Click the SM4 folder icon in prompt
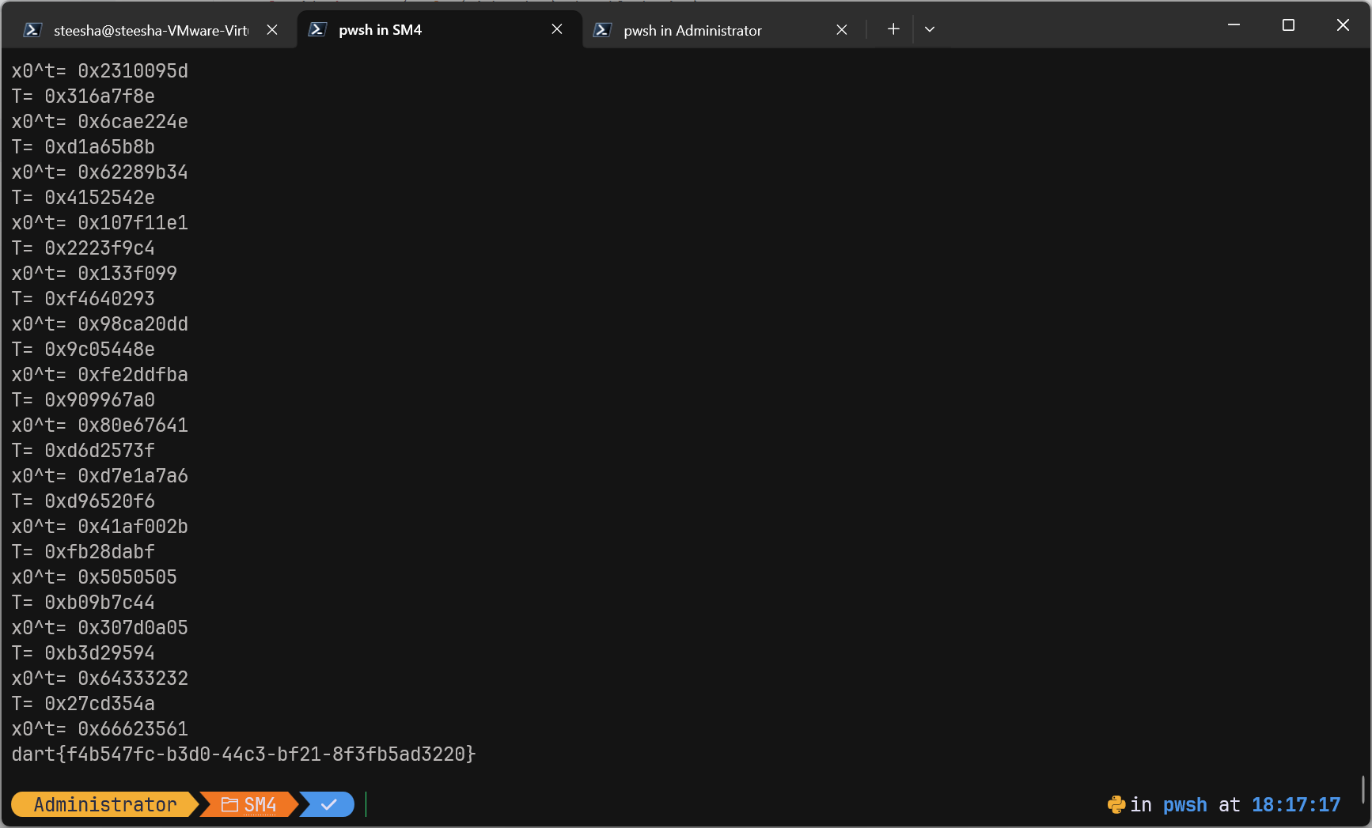This screenshot has width=1372, height=828. pyautogui.click(x=229, y=804)
